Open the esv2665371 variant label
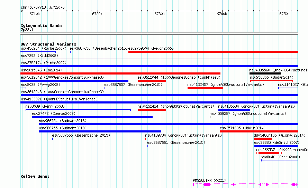This screenshot has width=308, height=188. click(x=282, y=150)
